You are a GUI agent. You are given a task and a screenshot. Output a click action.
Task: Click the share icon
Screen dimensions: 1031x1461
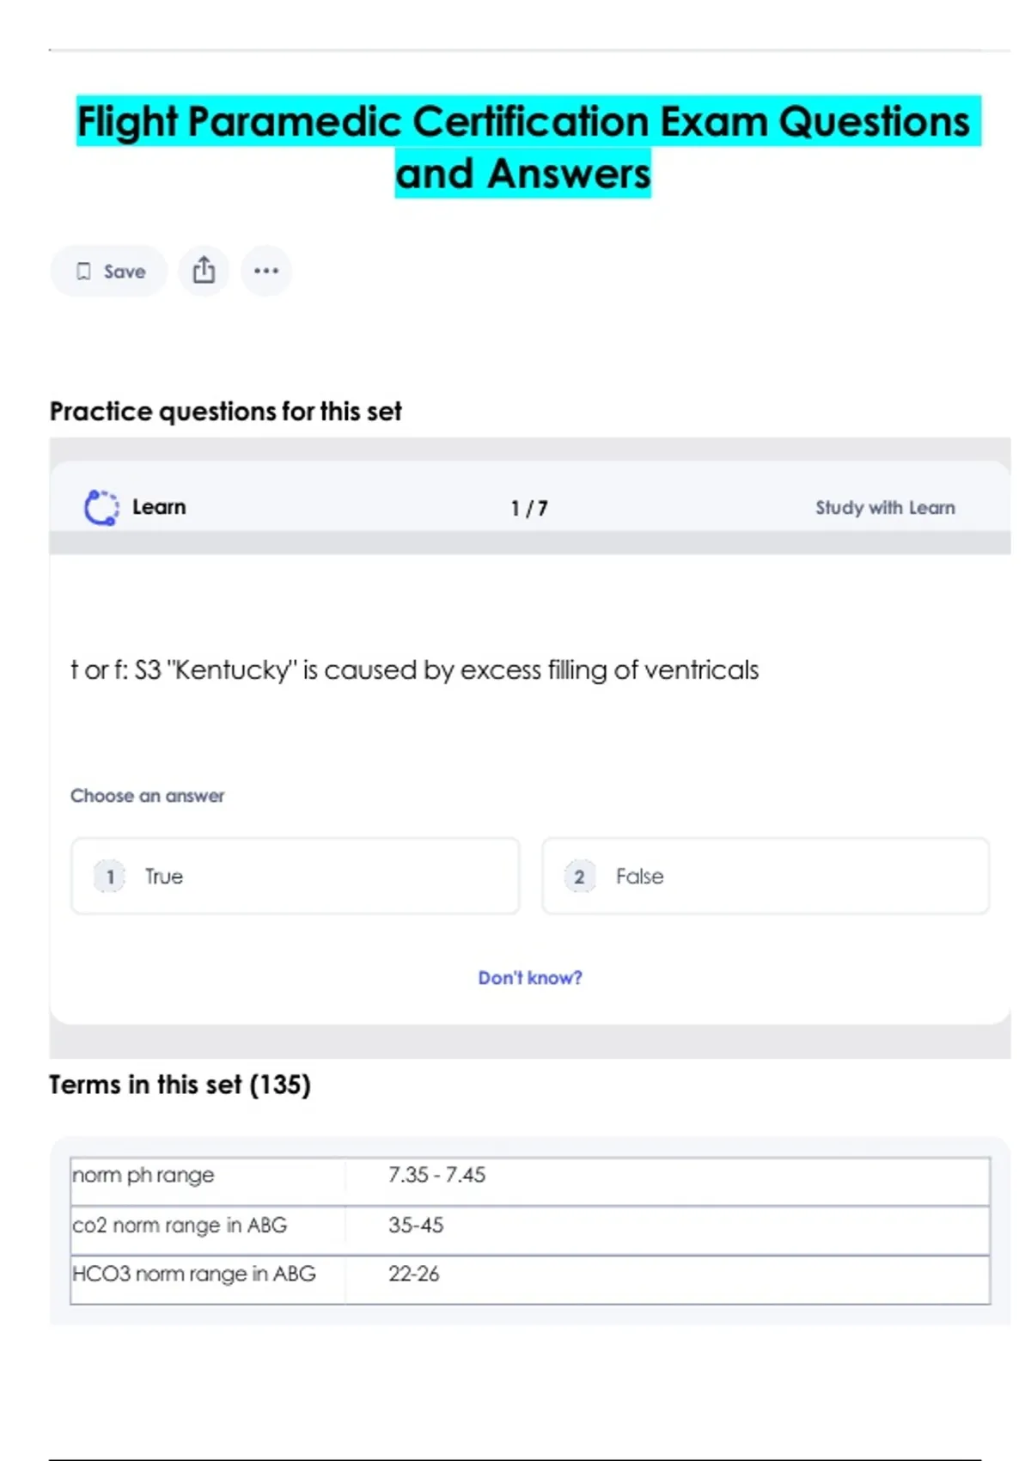click(x=204, y=271)
